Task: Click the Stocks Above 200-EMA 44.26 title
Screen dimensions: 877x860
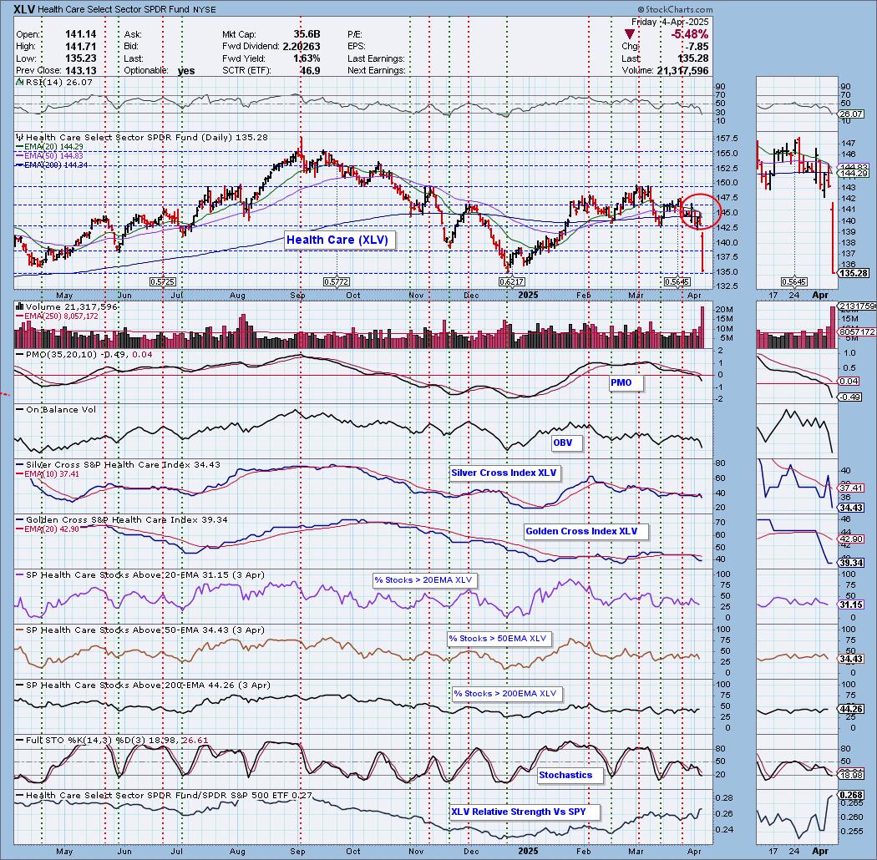Action: 143,685
